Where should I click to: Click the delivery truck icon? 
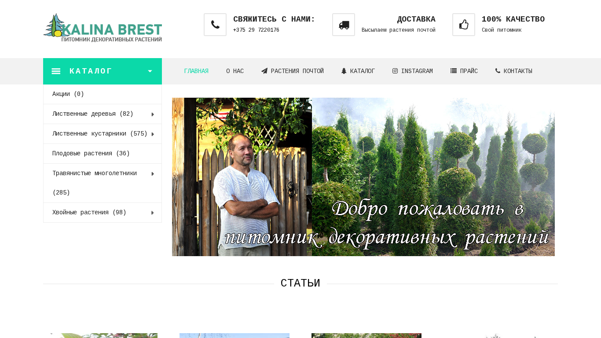(x=344, y=25)
